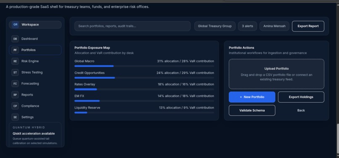Viewport: 339px width, 158px height.
Task: Click the RP Reports icon
Action: (15, 95)
